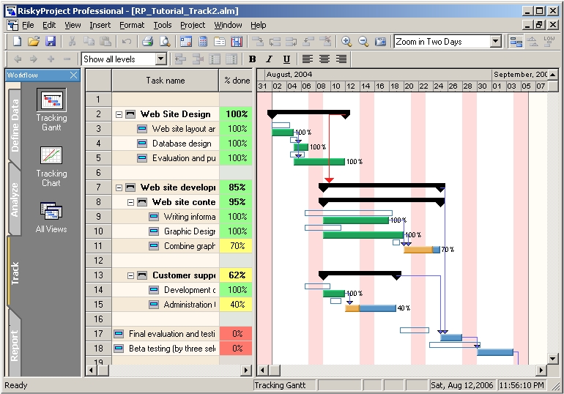Viewport: 564px width, 394px height.
Task: Click the New document icon
Action: click(x=17, y=42)
